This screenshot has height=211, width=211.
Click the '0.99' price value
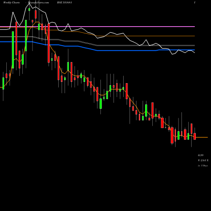pyautogui.click(x=200, y=155)
